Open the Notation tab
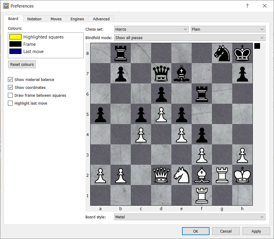This screenshot has height=239, width=274. point(34,19)
